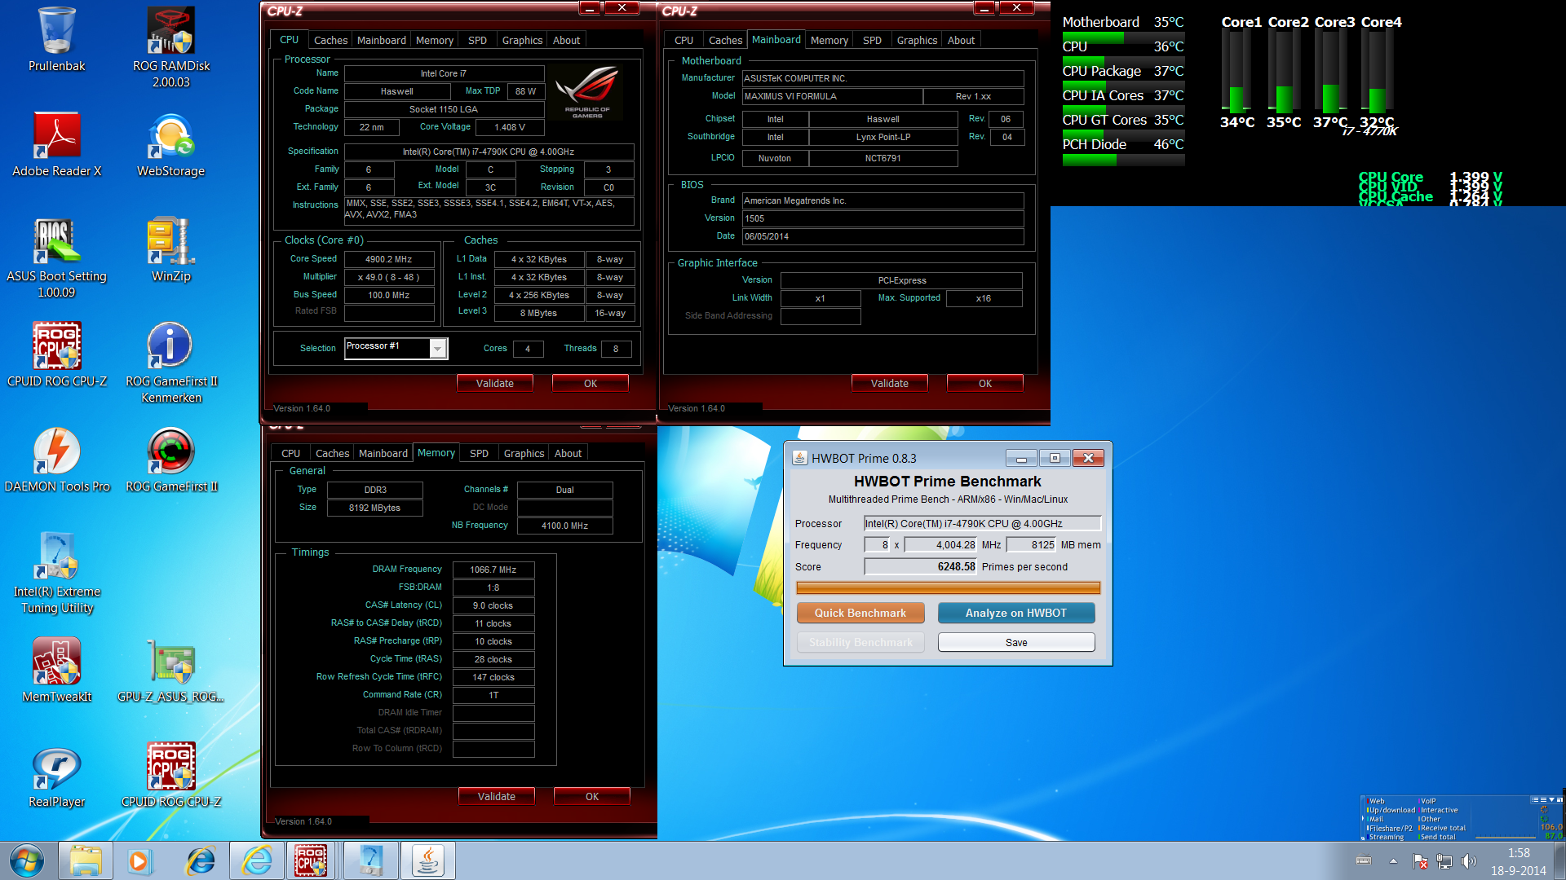Click Validate in Memory CPU-Z window
The height and width of the screenshot is (880, 1566).
[x=496, y=796]
